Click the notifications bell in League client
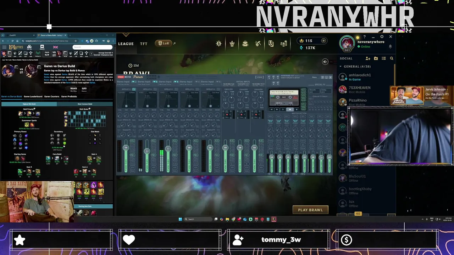The image size is (454, 255). point(391,46)
